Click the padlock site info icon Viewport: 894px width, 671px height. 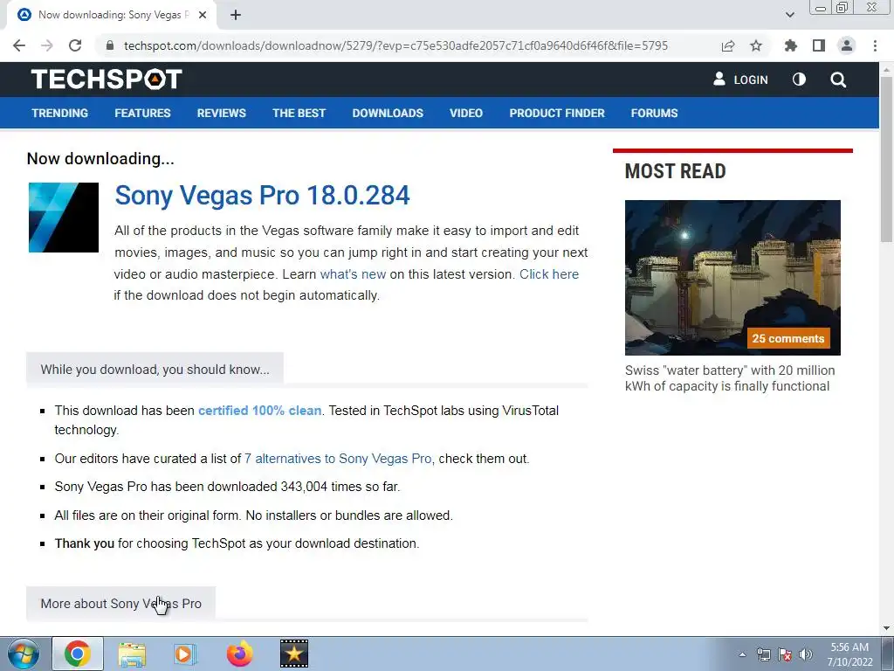point(110,45)
